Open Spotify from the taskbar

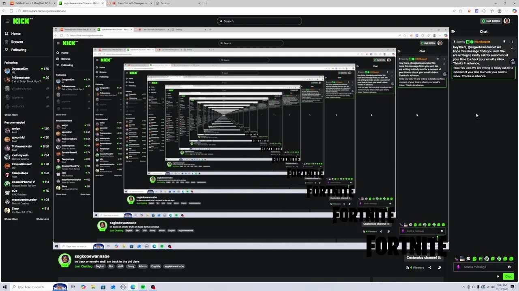pos(143,287)
